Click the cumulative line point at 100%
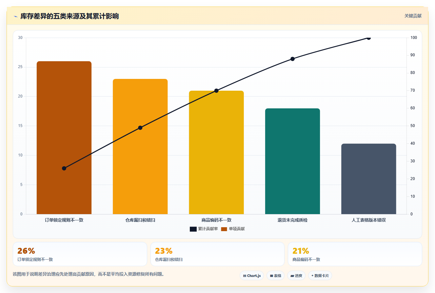Image resolution: width=435 pixels, height=293 pixels. pyautogui.click(x=368, y=38)
